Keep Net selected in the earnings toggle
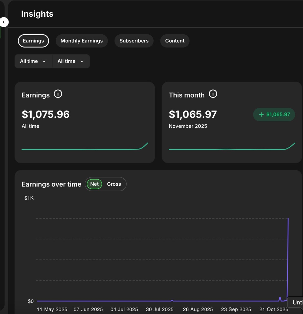This screenshot has height=314, width=303. click(94, 184)
